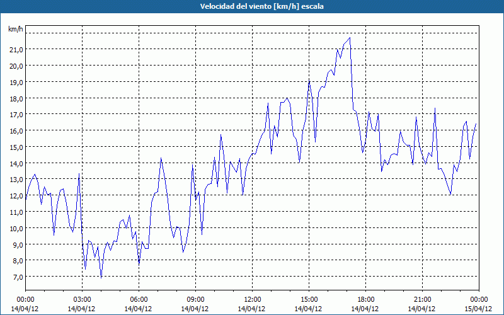
Task: Click the '7,0' y-axis value
Action: [18, 277]
